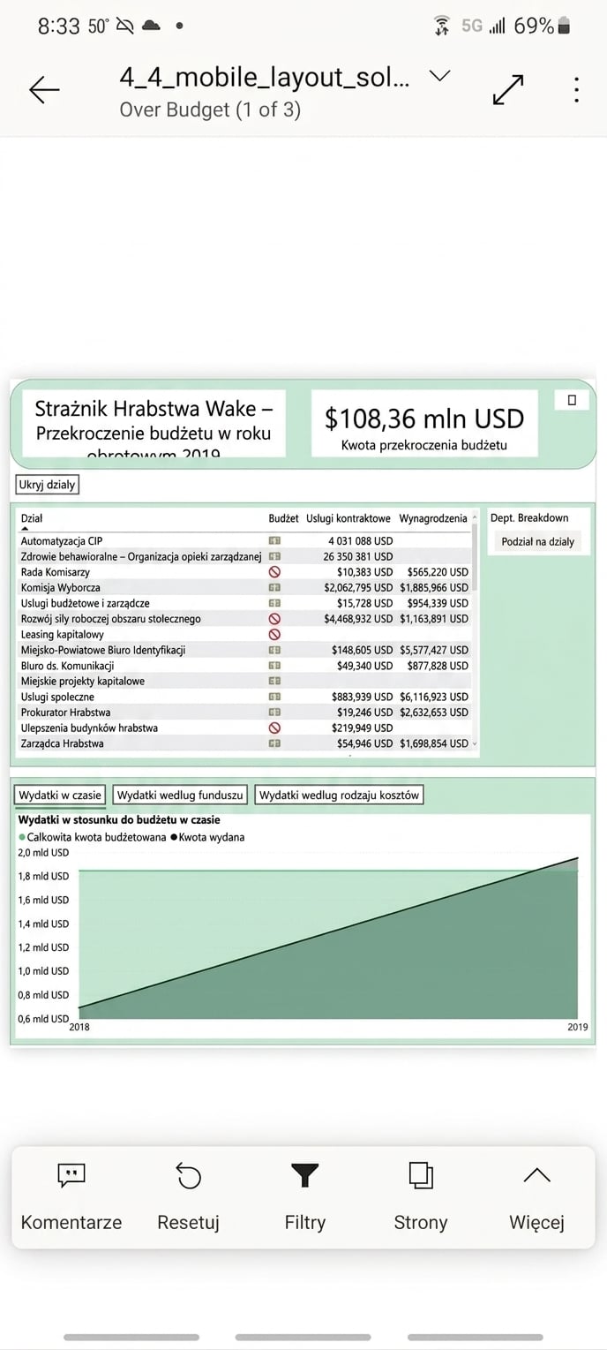Click the table scroll down arrow
This screenshot has height=1350, width=607.
pyautogui.click(x=476, y=744)
